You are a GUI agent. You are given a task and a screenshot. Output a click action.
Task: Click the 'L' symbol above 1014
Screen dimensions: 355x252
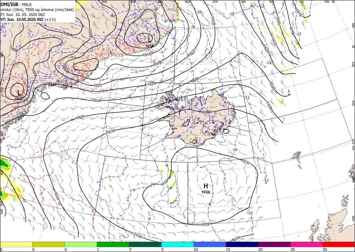tap(149, 40)
